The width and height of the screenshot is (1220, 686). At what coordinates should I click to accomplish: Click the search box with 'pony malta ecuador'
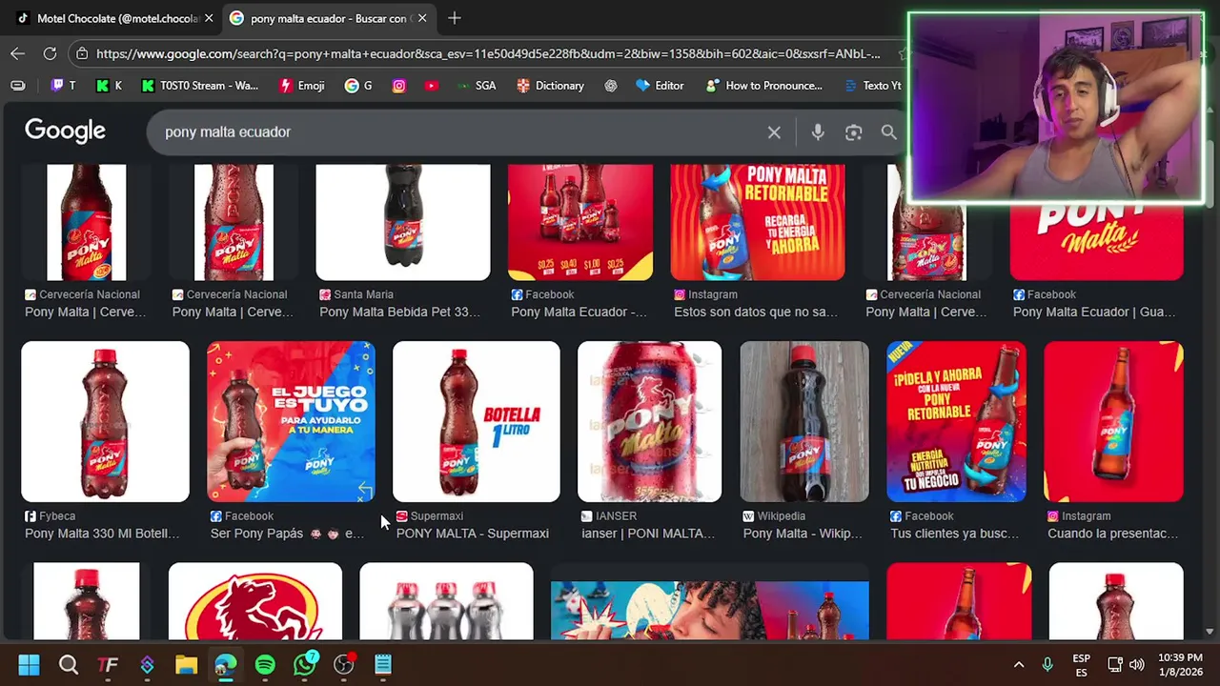pos(457,131)
